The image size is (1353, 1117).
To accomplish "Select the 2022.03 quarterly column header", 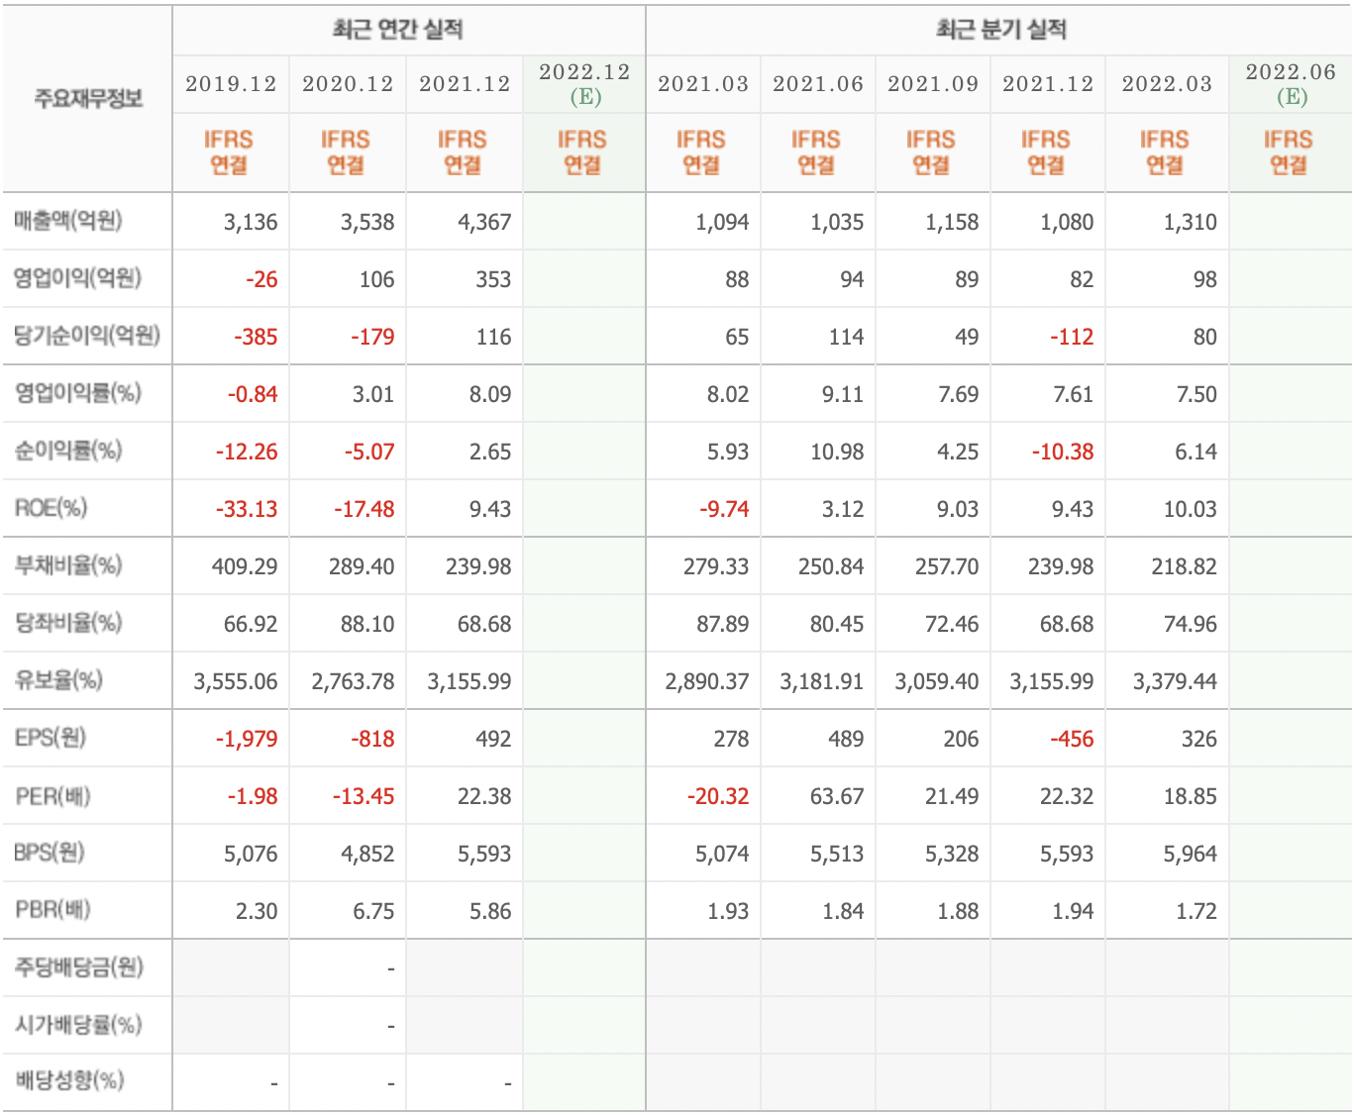I will pyautogui.click(x=1167, y=84).
